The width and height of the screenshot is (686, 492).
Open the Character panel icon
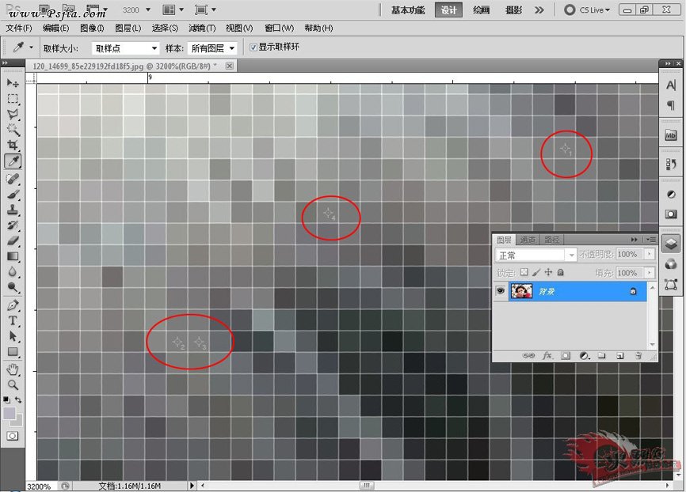point(671,85)
